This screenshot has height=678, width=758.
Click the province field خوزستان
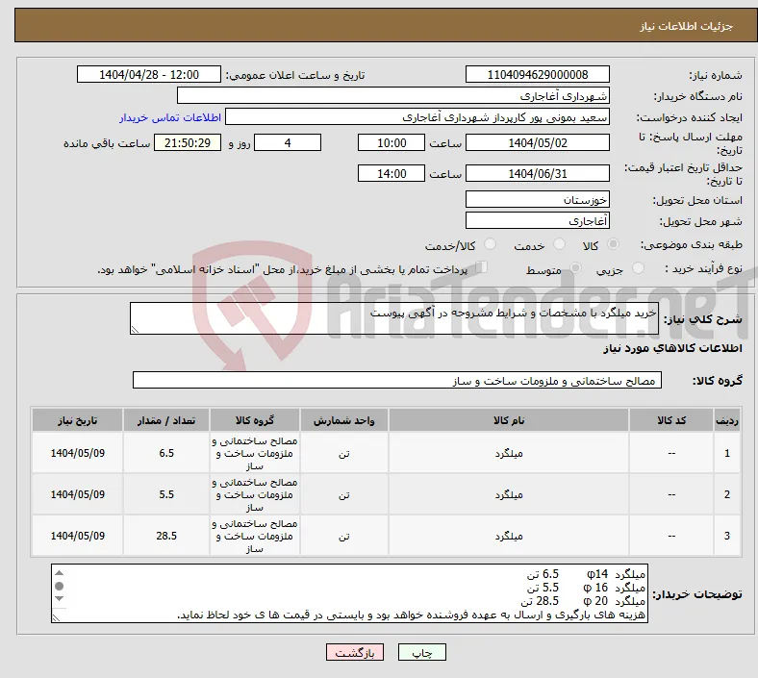click(x=537, y=200)
